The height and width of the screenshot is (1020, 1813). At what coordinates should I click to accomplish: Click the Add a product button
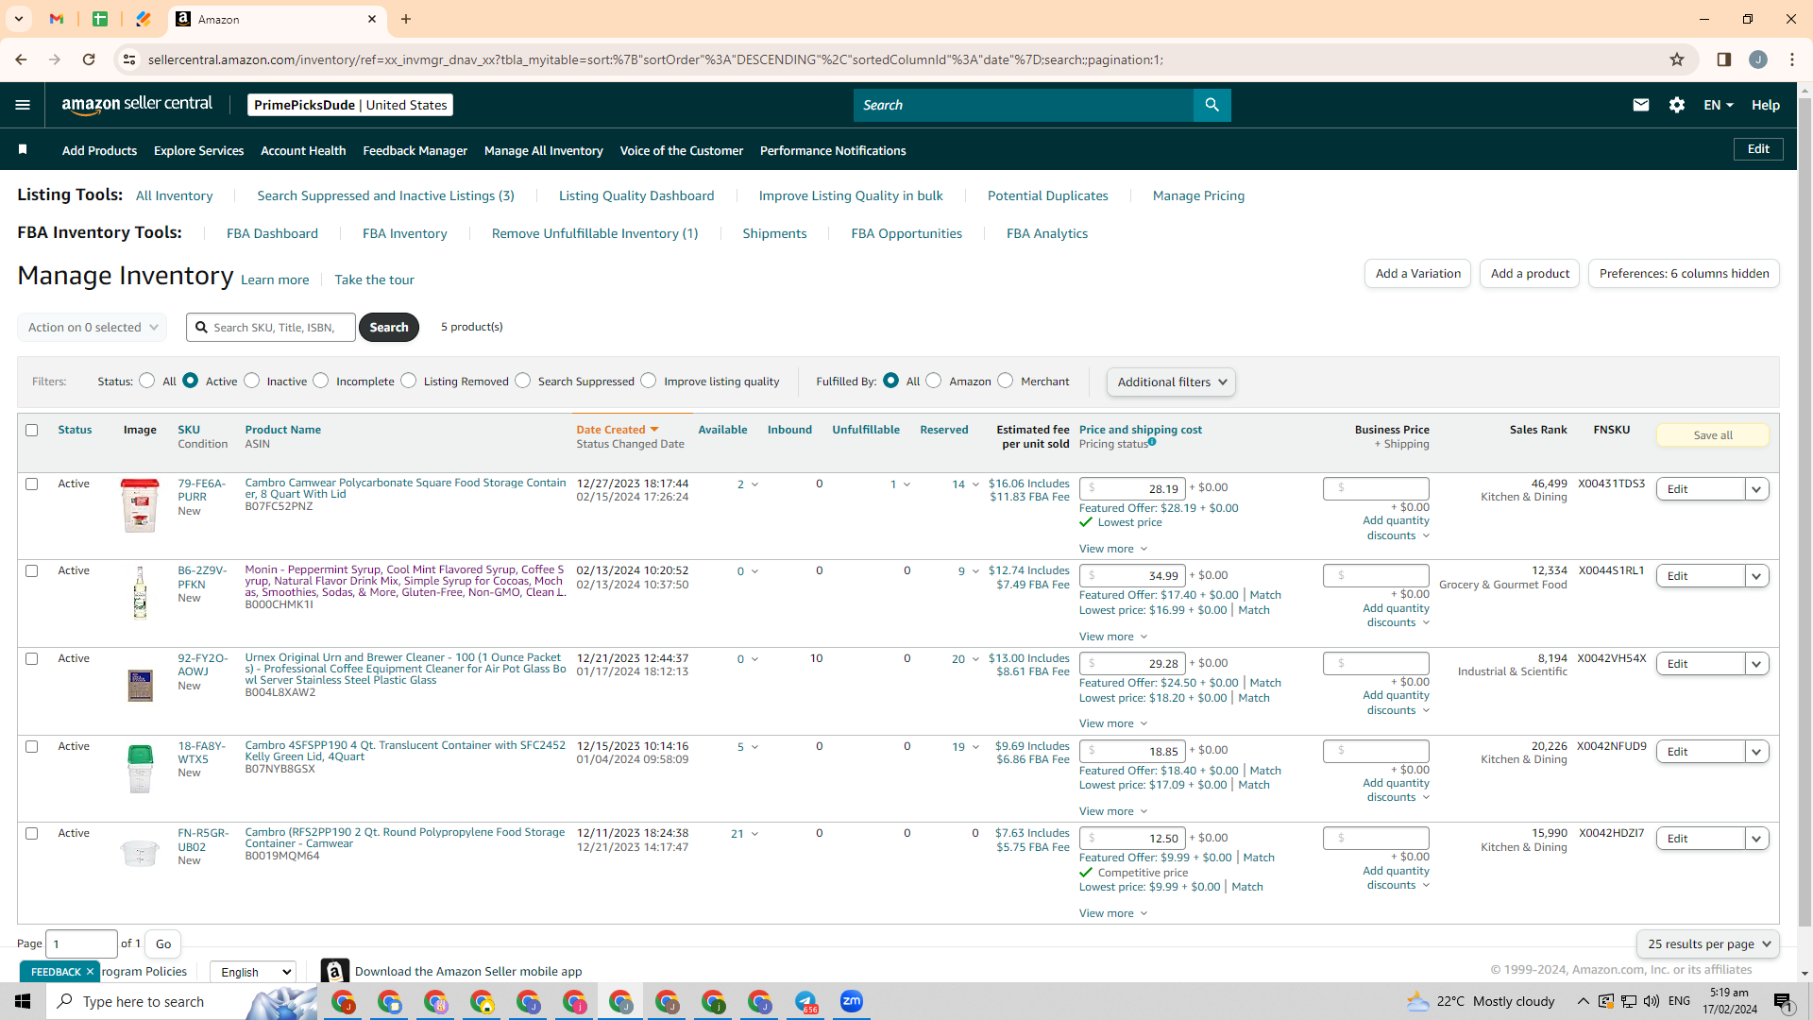pos(1530,273)
